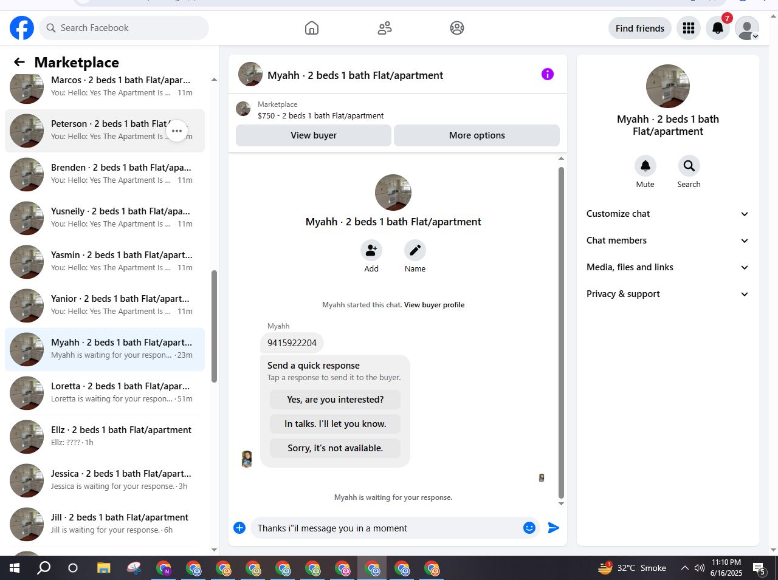Open Ellz conversation in the list

[105, 437]
